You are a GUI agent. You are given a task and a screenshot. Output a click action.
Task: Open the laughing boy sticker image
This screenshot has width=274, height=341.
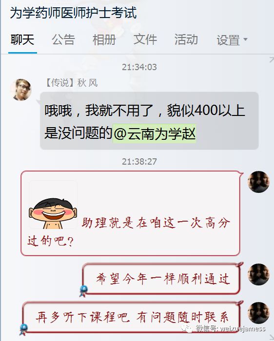coord(53,205)
